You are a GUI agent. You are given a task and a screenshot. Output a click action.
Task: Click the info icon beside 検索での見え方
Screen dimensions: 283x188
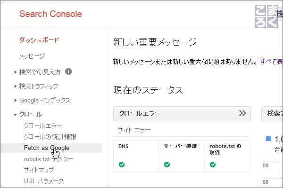tap(68, 71)
